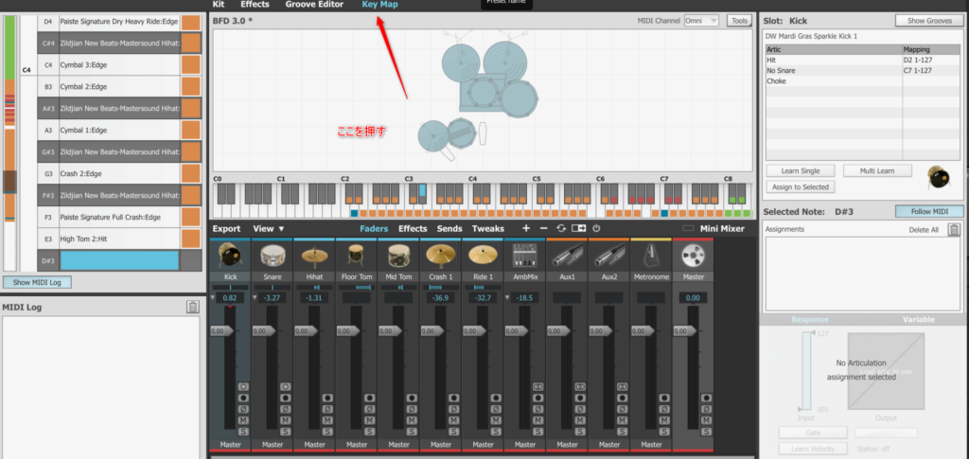The height and width of the screenshot is (459, 969).
Task: Select the Snare drum channel icon
Action: click(x=273, y=256)
